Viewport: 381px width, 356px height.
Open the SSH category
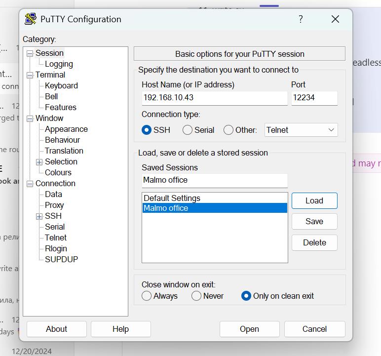point(53,216)
